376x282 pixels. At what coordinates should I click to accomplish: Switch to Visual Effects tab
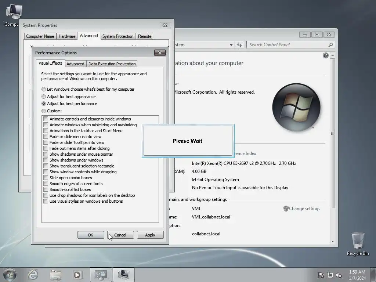(x=50, y=63)
